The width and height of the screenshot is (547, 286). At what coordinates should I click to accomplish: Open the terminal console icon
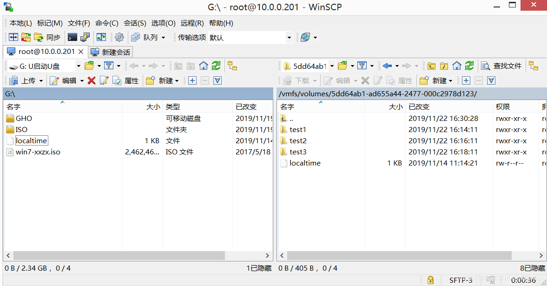click(x=72, y=37)
